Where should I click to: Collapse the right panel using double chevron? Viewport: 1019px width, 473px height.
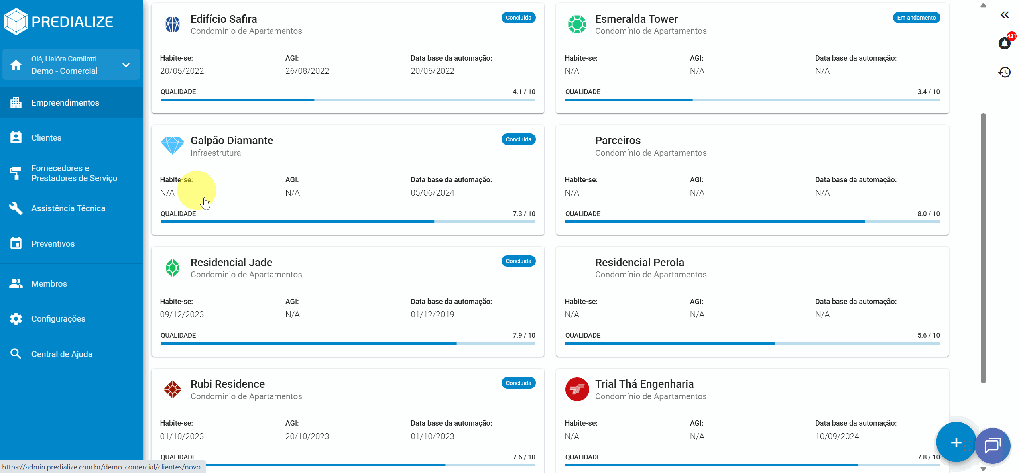pyautogui.click(x=1005, y=15)
